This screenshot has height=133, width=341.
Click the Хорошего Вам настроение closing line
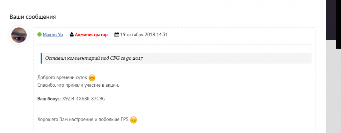point(83,120)
